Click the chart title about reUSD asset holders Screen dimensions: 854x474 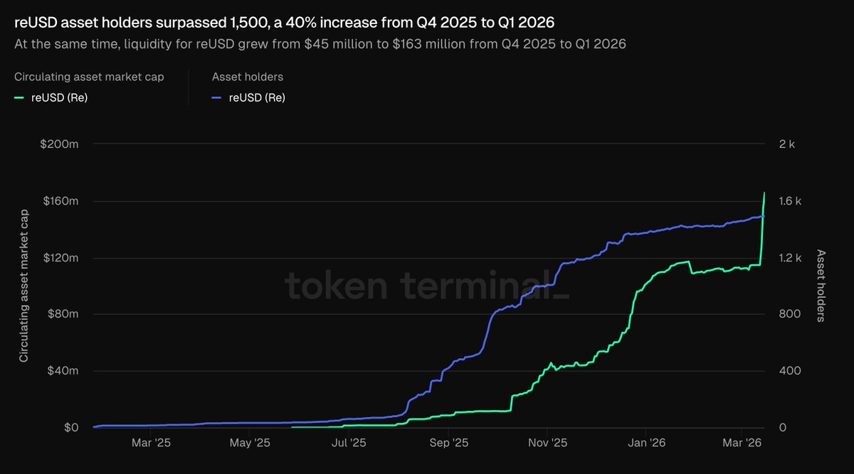[x=285, y=23]
